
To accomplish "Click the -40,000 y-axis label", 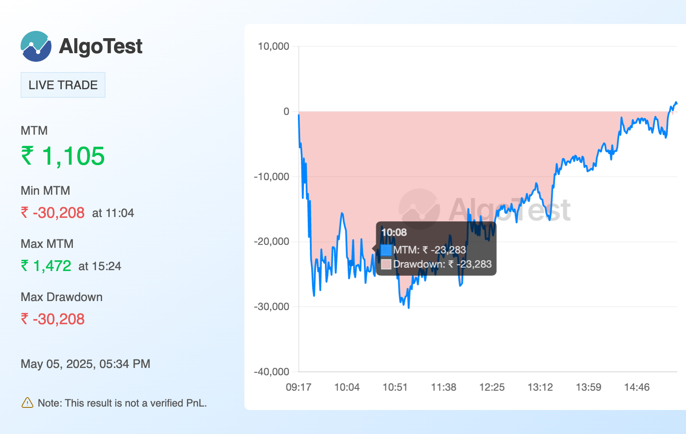I will pyautogui.click(x=271, y=372).
